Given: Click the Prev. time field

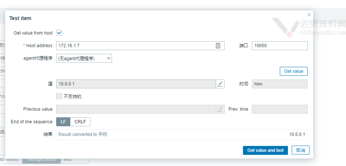Looking at the screenshot, I should point(279,109).
